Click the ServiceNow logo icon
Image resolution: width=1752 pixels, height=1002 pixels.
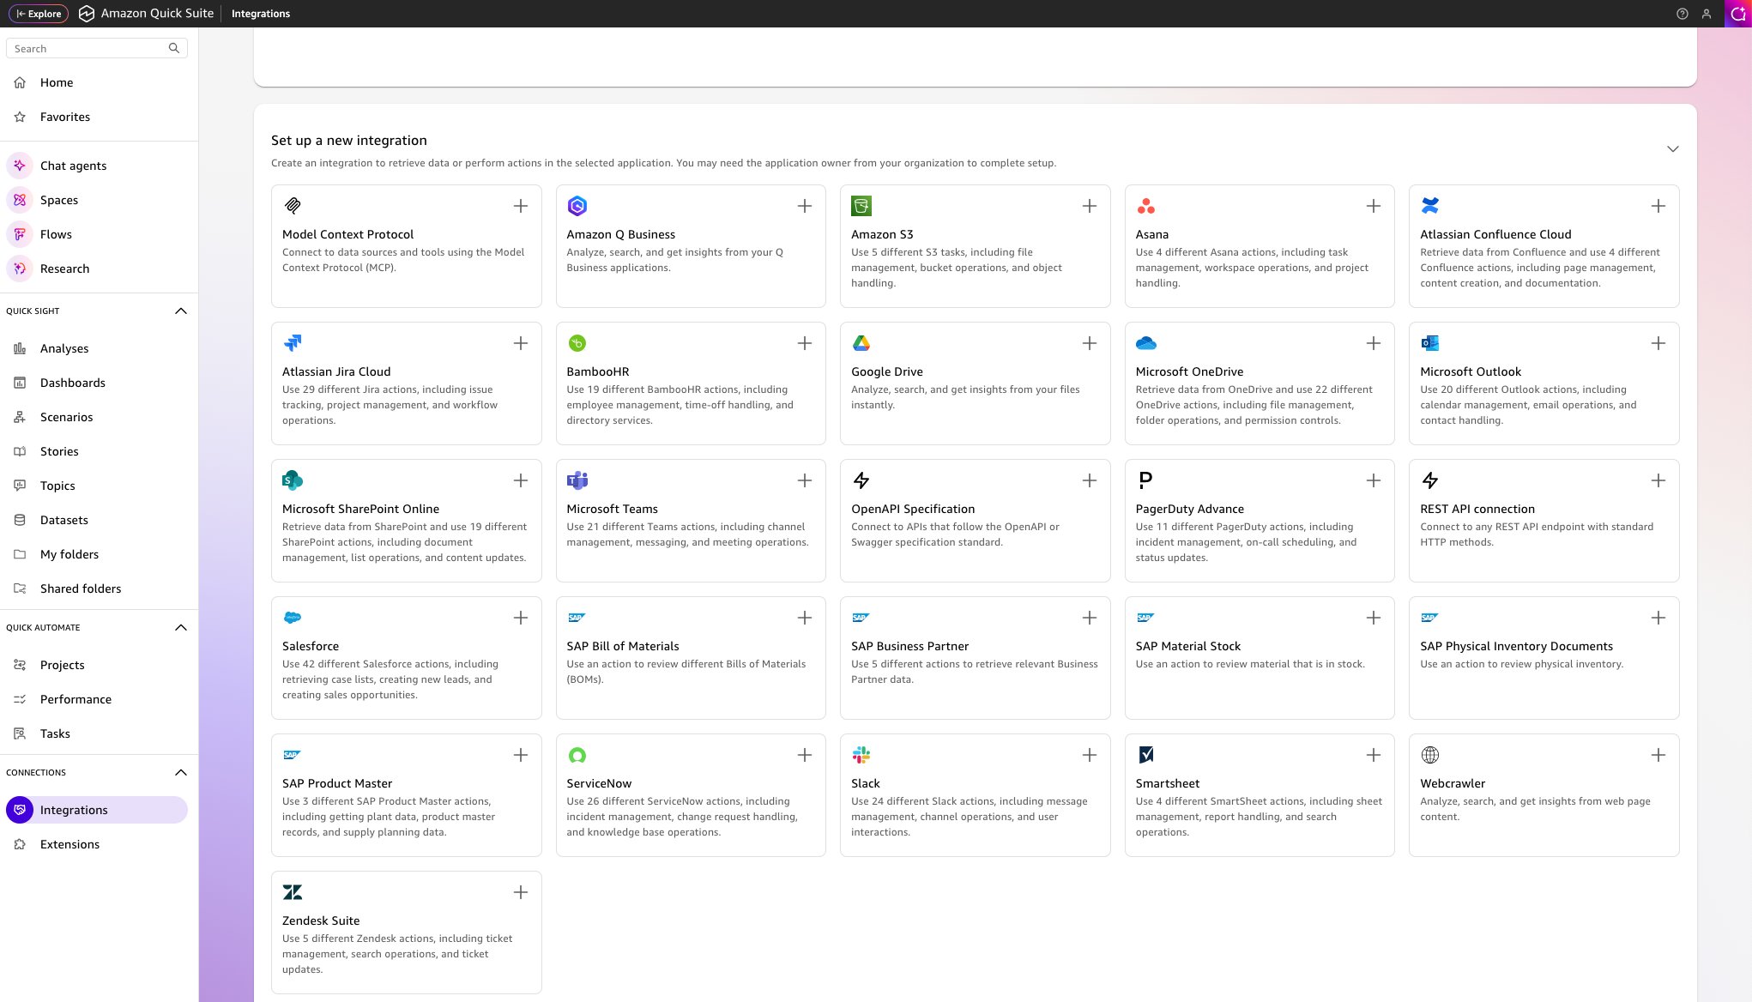tap(577, 755)
